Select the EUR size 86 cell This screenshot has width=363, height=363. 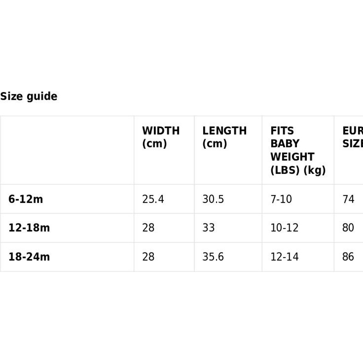point(348,257)
